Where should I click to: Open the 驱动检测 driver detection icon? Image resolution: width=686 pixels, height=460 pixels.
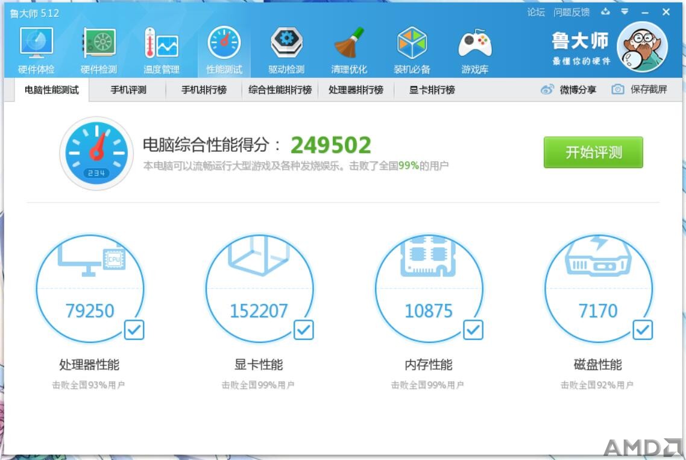click(286, 43)
